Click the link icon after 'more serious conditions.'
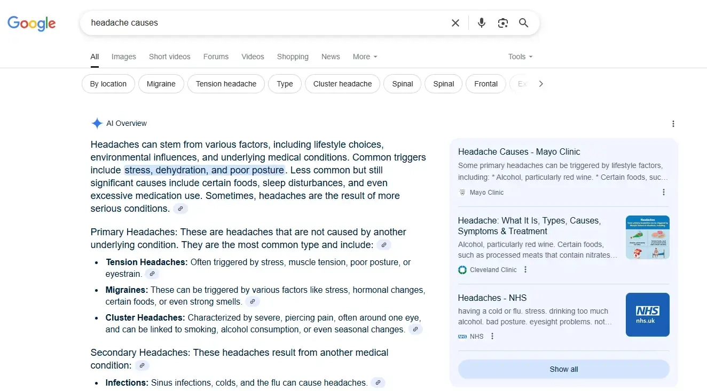This screenshot has height=391, width=707. (x=180, y=209)
